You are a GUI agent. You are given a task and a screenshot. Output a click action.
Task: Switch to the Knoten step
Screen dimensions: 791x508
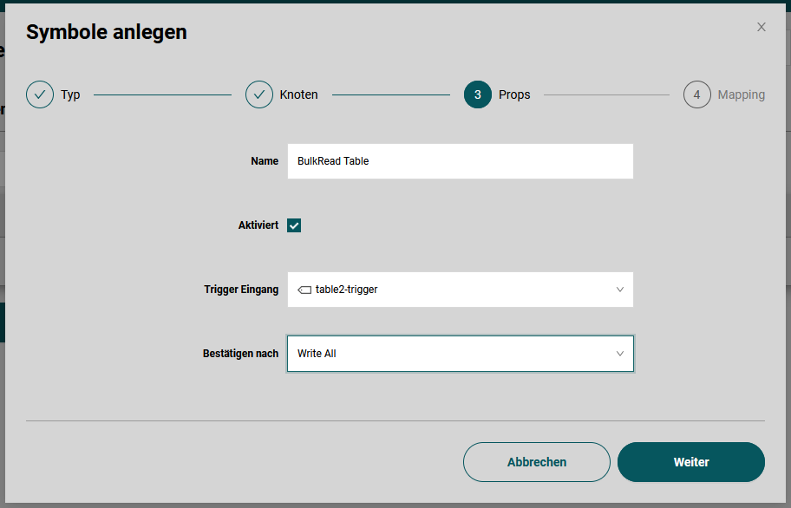tap(297, 94)
